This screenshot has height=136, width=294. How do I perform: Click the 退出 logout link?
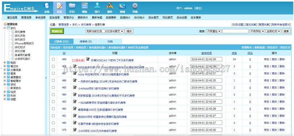(198, 8)
